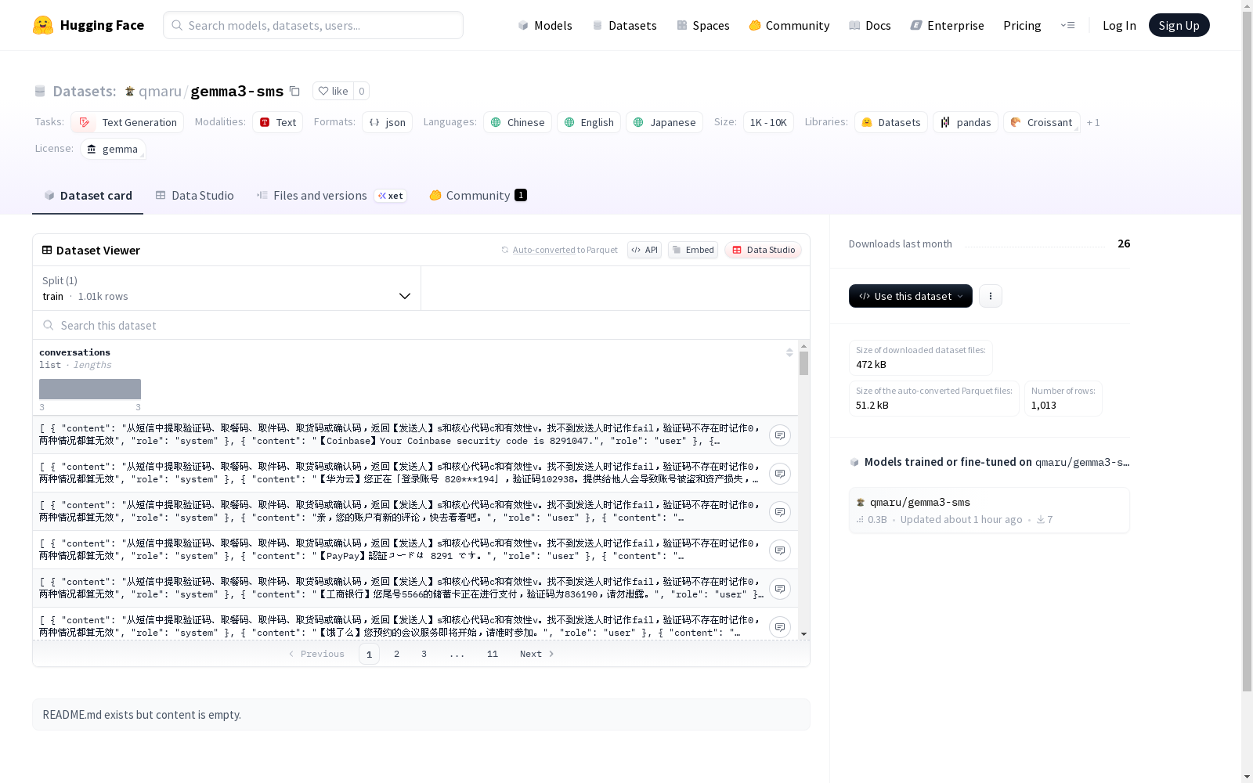Open row comment icon for 工商银行 row

click(780, 589)
